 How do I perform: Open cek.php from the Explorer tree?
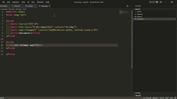139,16
